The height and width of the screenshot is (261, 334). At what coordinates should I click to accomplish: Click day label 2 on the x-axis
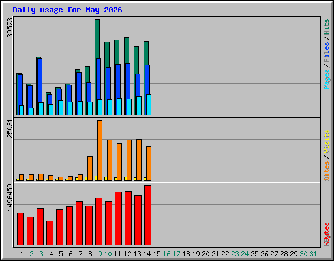click(x=31, y=254)
